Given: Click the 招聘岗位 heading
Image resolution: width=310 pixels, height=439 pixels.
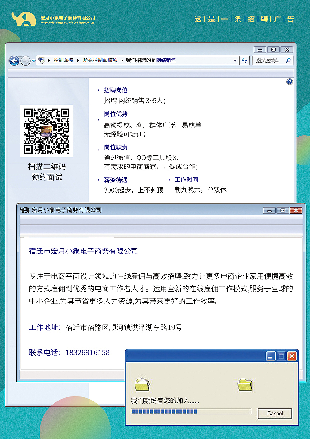Looking at the screenshot, I should [x=116, y=90].
